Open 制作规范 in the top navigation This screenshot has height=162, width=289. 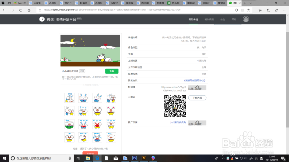[x=209, y=20]
